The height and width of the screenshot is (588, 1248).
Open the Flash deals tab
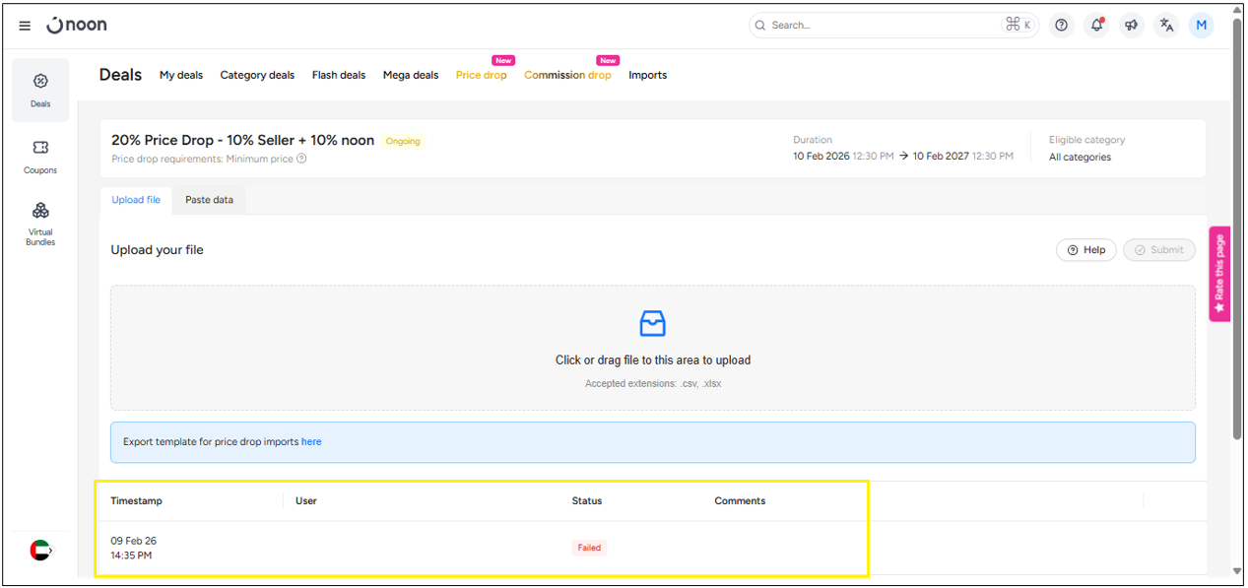point(338,75)
